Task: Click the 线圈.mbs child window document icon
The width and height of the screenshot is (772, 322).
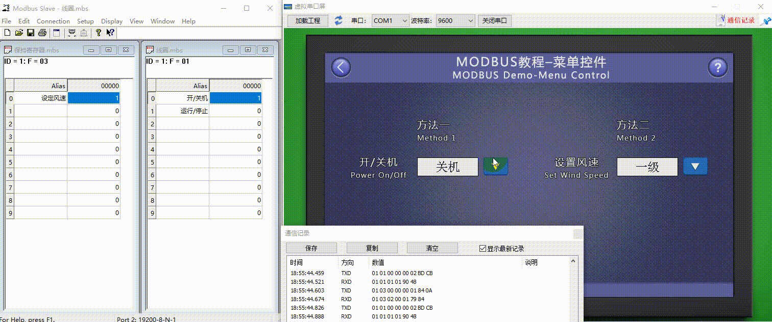Action: tap(150, 50)
